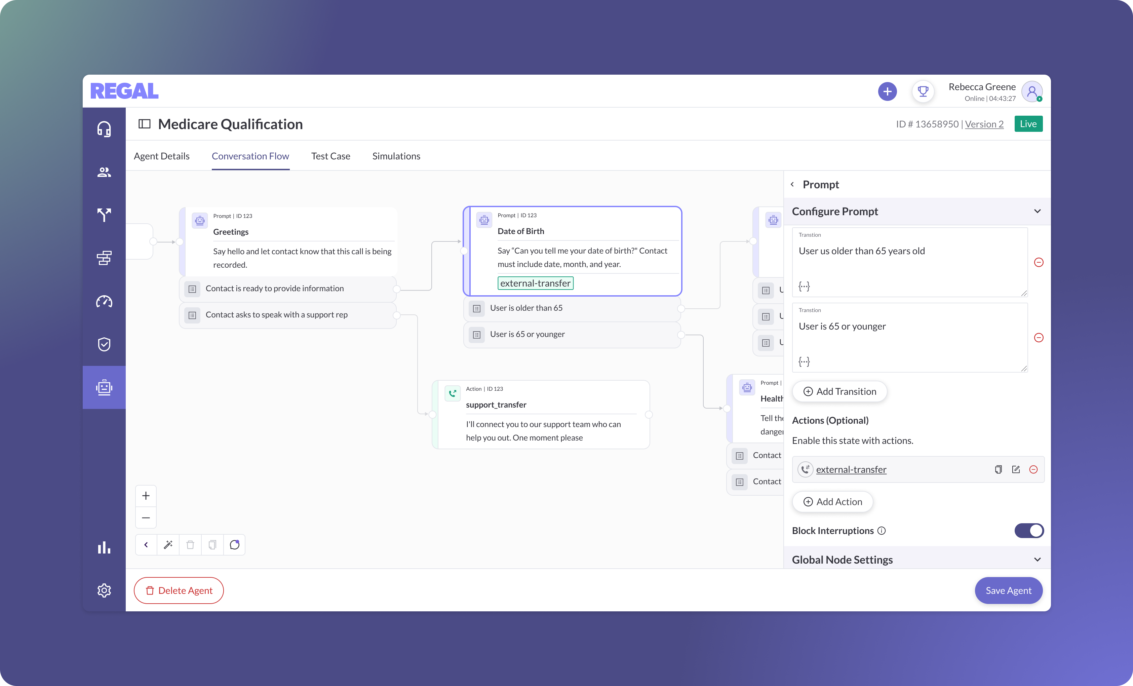Edit the external-transfer action with pencil icon
Image resolution: width=1133 pixels, height=686 pixels.
point(1016,469)
